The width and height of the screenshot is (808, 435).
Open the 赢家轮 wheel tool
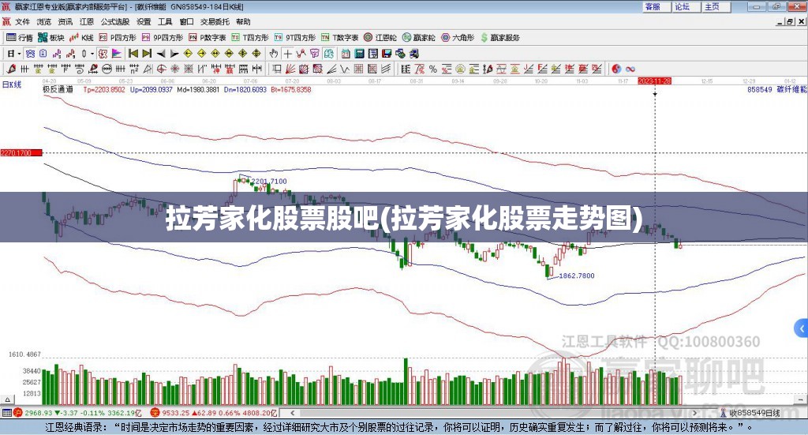419,38
